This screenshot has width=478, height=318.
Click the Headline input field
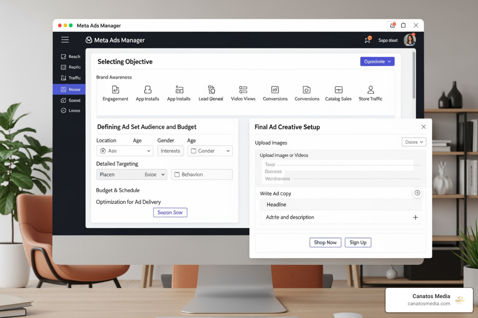point(340,204)
